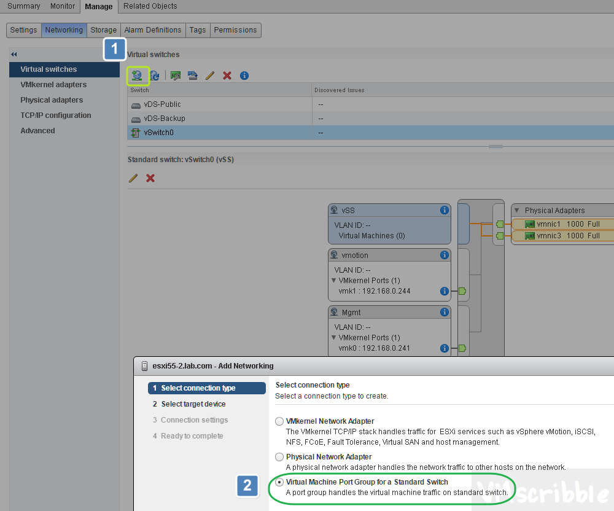Open the info icon on the vmotion port group
This screenshot has width=614, height=511.
[x=445, y=255]
